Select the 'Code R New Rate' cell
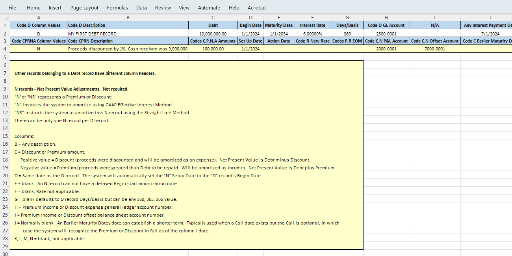512x256 pixels. click(313, 41)
